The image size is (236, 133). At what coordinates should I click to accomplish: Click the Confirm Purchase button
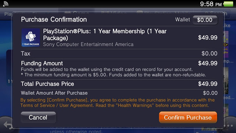[188, 118]
